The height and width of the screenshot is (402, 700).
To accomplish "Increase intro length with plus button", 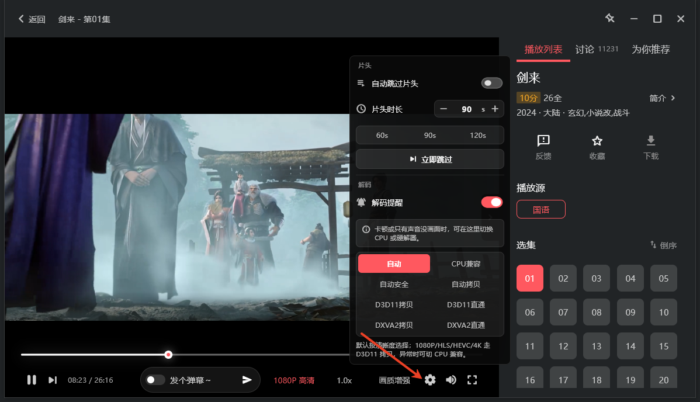I will [495, 109].
